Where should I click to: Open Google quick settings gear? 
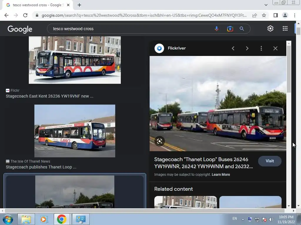coord(270,28)
